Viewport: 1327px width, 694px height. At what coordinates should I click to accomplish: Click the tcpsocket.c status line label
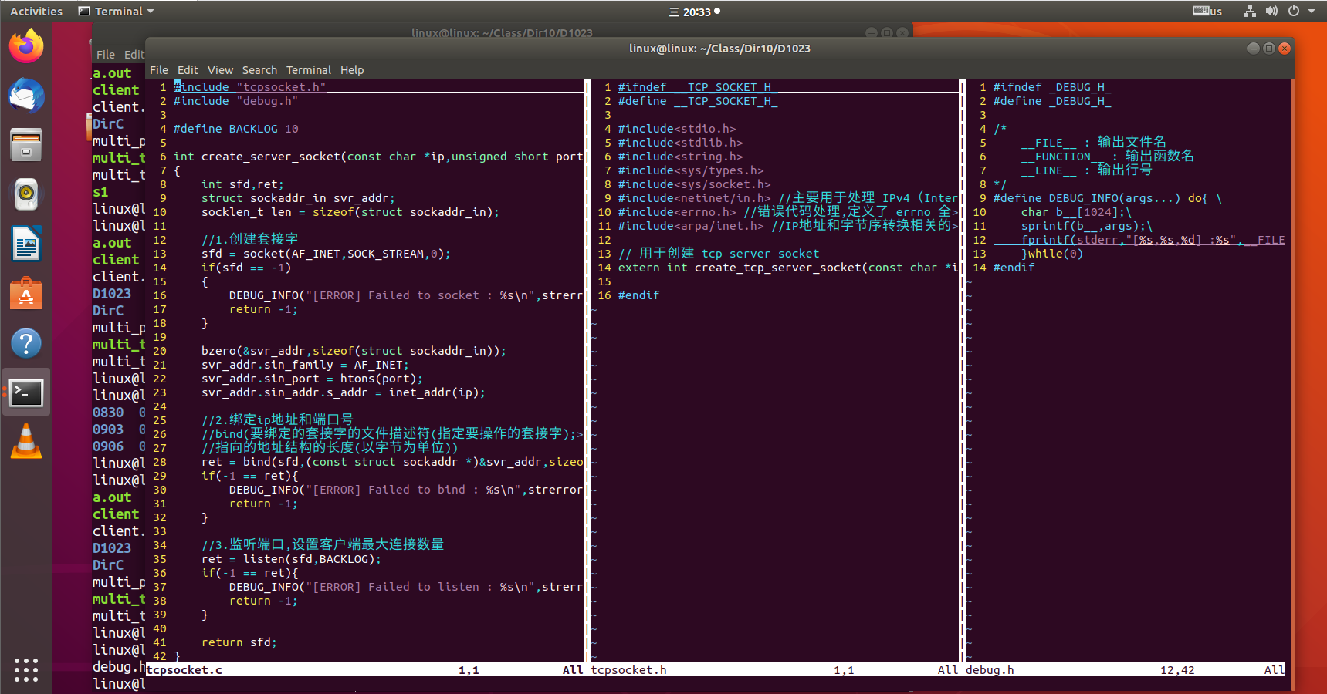pyautogui.click(x=184, y=670)
